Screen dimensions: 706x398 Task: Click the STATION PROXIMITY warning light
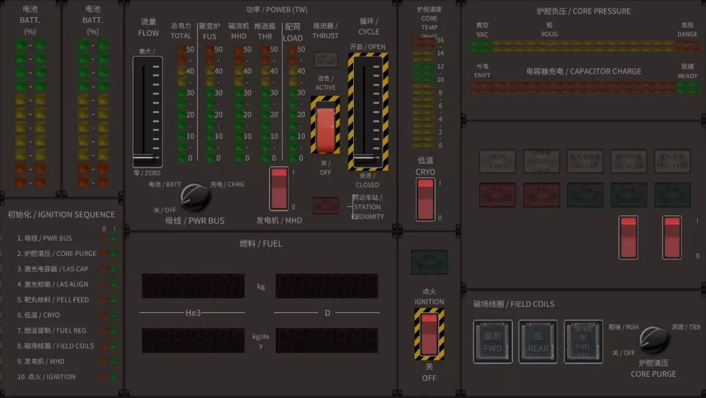[x=325, y=206]
